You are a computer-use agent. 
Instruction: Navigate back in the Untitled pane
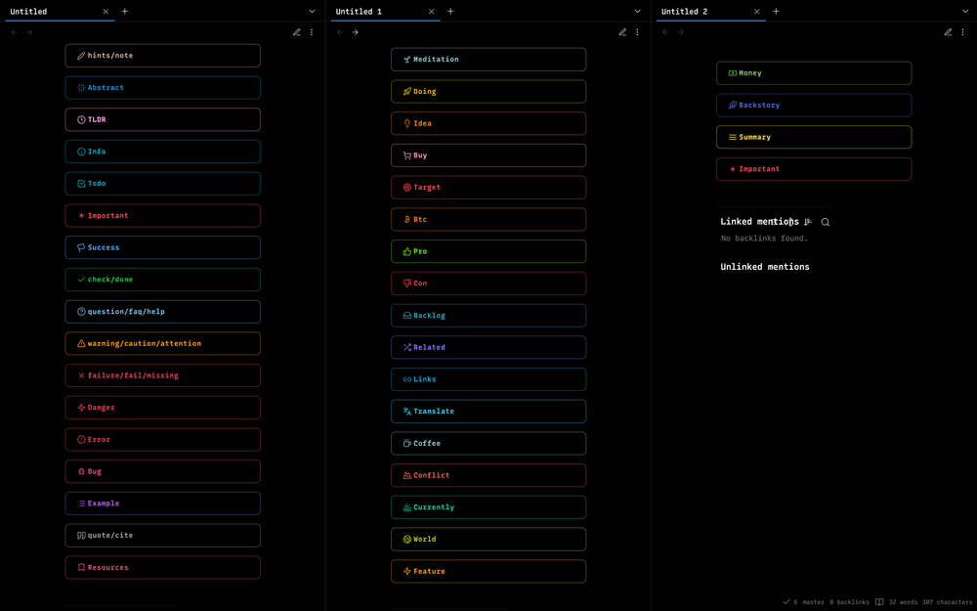tap(15, 32)
